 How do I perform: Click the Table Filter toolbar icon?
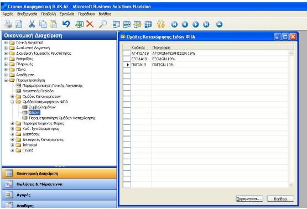click(x=127, y=24)
